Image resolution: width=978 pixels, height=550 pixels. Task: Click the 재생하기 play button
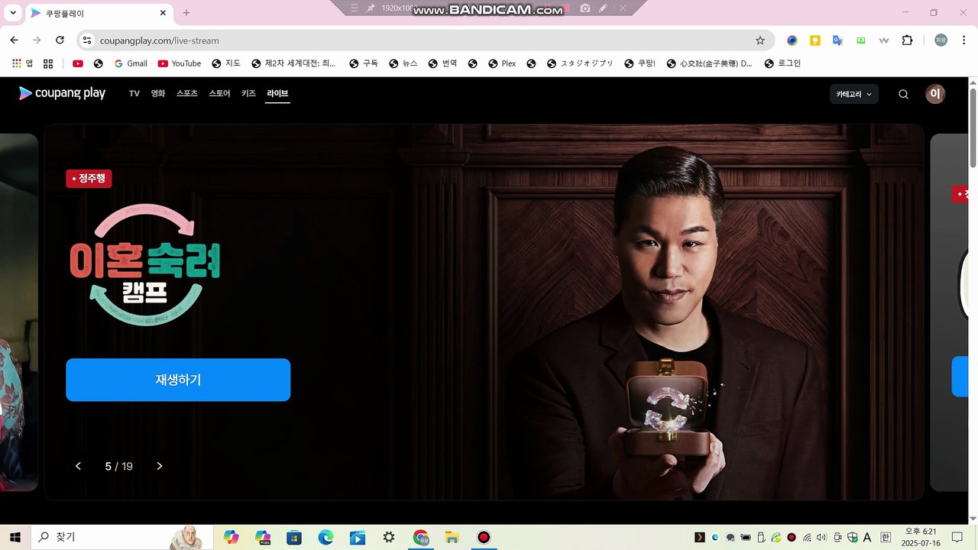[x=178, y=380]
